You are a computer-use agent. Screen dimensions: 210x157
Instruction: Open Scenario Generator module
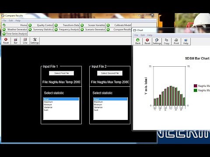coord(92,30)
